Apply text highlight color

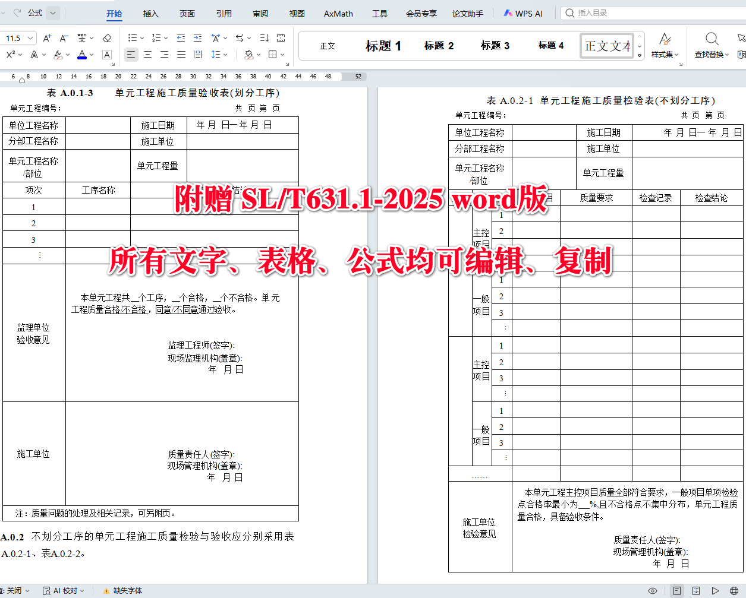pos(58,55)
